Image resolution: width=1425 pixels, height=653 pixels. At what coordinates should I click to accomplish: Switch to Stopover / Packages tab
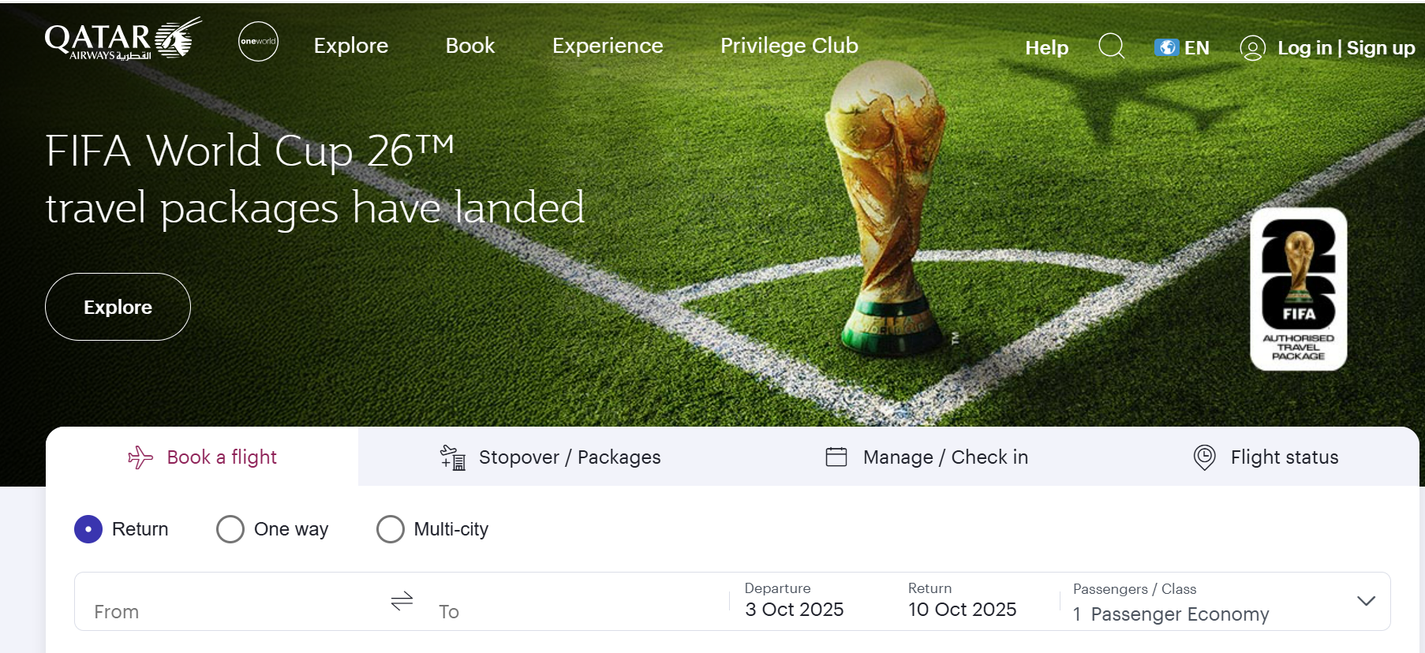(551, 457)
